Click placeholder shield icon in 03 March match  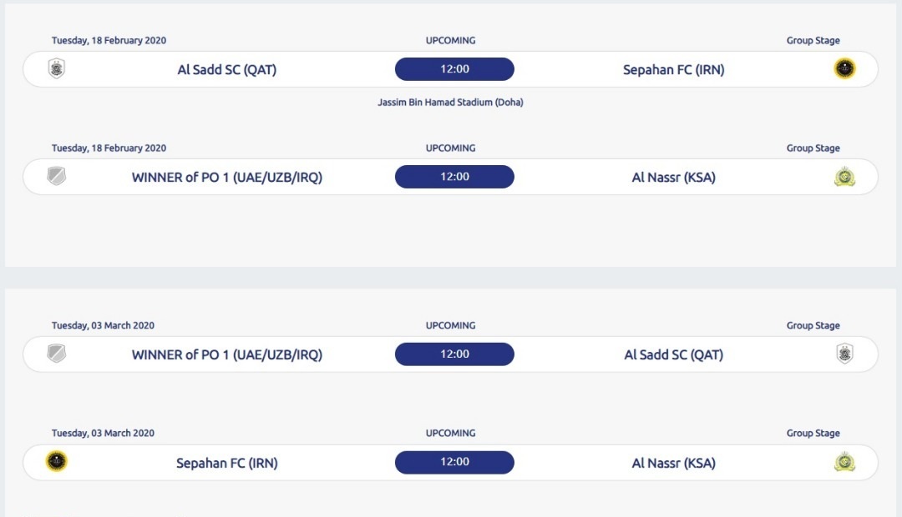57,354
